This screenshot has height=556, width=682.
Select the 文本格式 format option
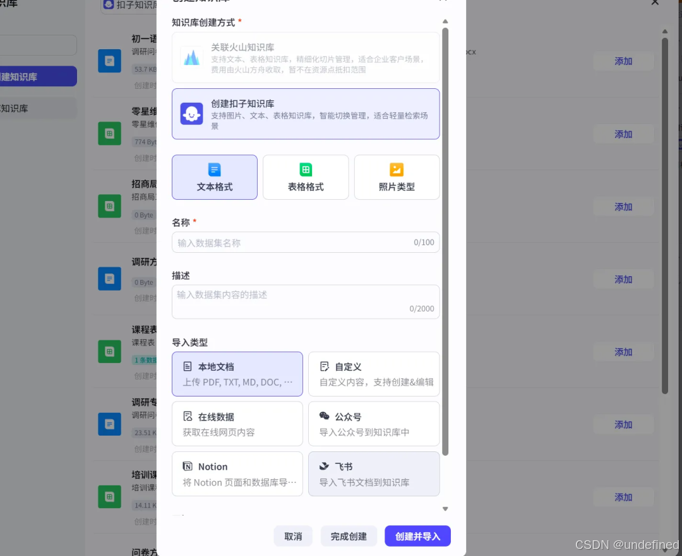[x=215, y=177]
